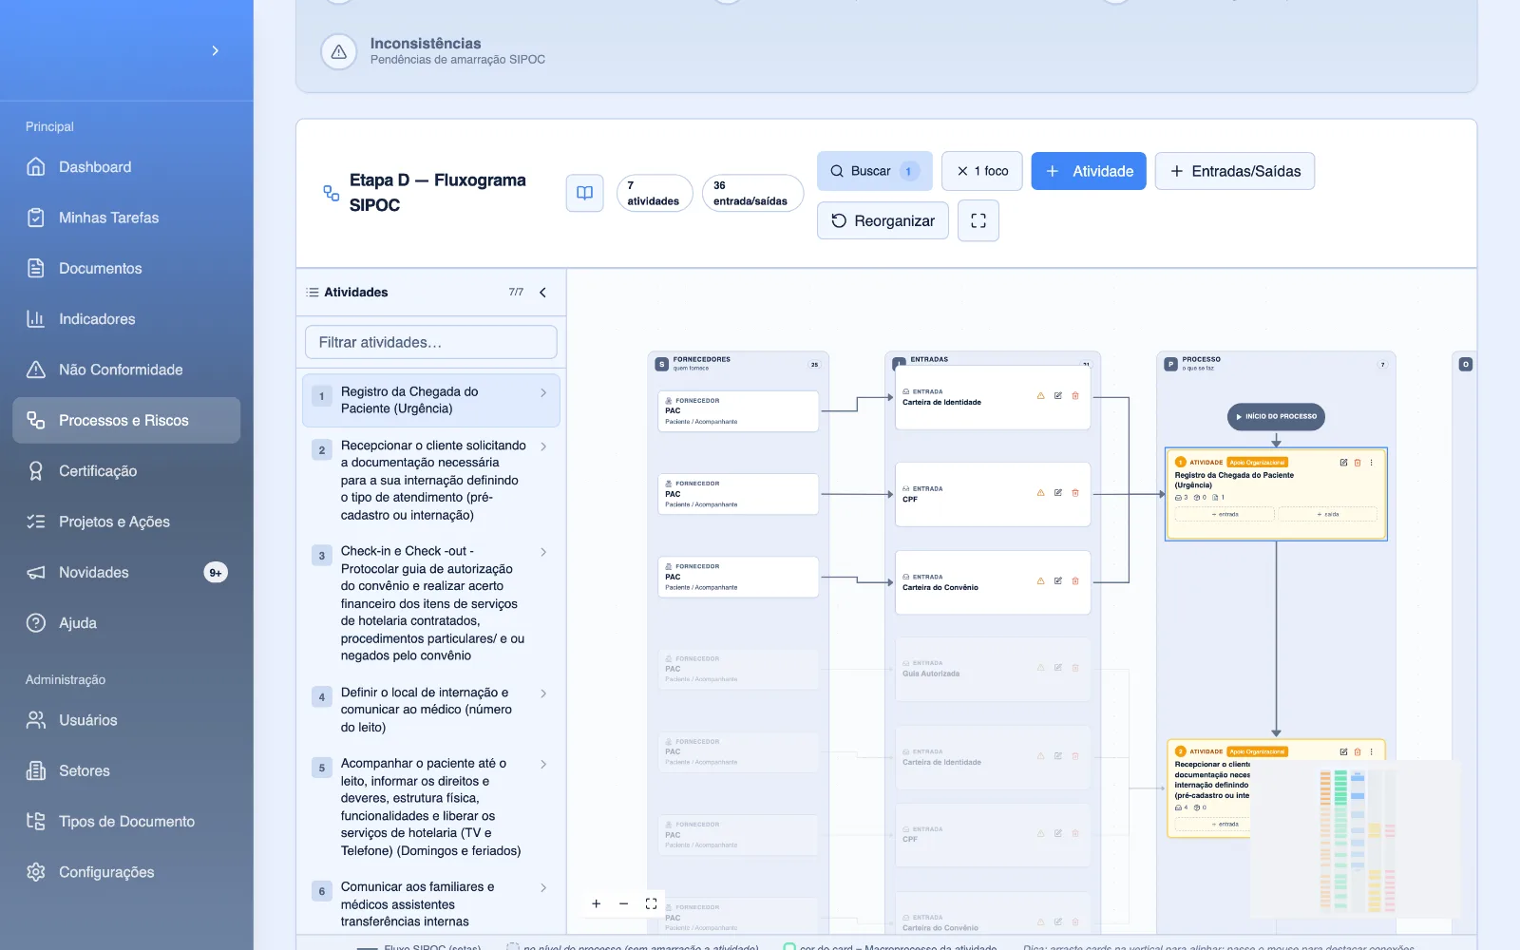Edit the Recepcionar o cliente activity card

click(x=1343, y=751)
